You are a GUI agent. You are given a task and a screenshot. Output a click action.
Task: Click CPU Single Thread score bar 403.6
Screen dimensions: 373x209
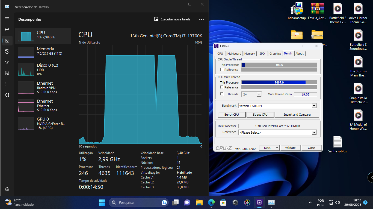pyautogui.click(x=279, y=65)
